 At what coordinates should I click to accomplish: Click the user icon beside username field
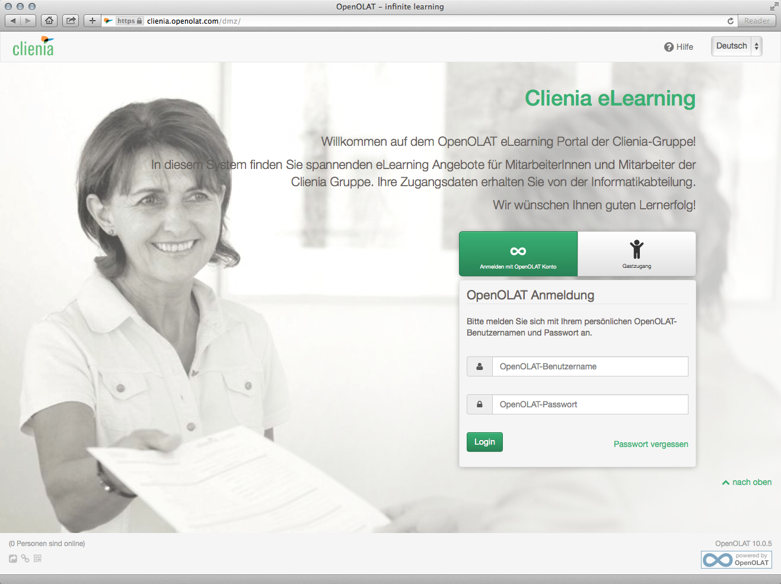pos(480,366)
